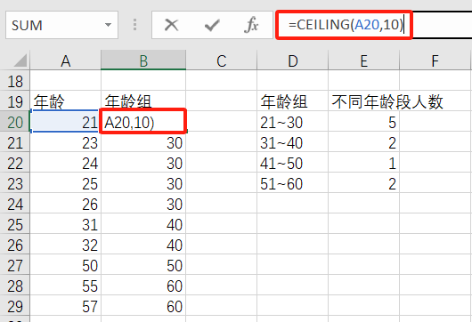
Task: Click cell B27 with value 50
Action: (143, 264)
